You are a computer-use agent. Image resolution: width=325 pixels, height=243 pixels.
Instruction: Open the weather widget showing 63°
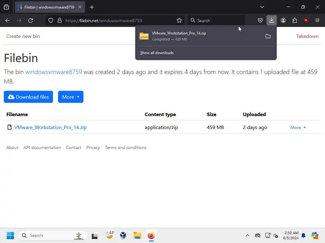tap(110, 235)
